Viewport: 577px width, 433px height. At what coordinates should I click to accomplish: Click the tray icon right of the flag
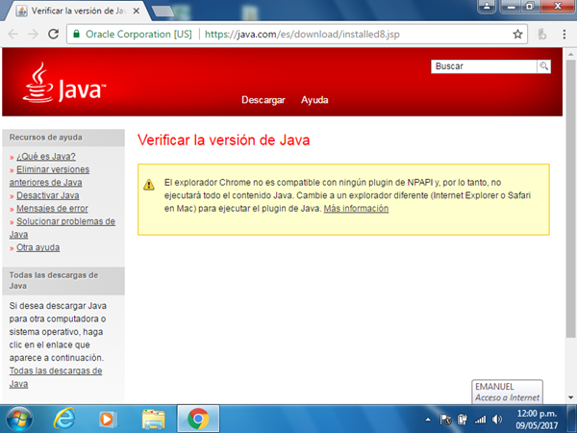463,419
